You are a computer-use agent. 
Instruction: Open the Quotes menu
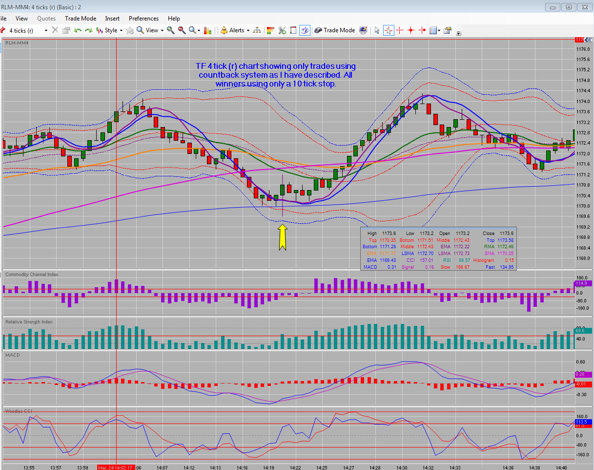pyautogui.click(x=46, y=19)
